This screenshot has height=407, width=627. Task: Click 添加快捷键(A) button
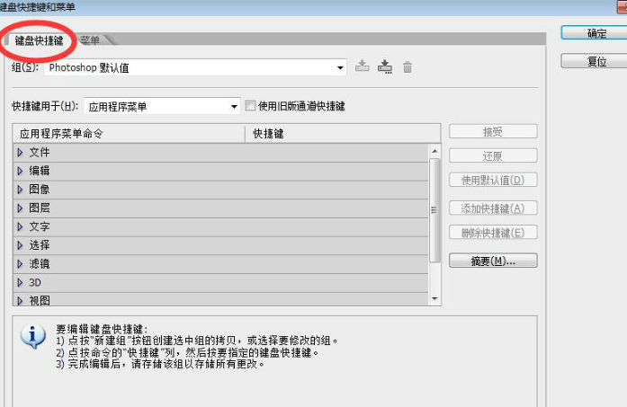[493, 208]
